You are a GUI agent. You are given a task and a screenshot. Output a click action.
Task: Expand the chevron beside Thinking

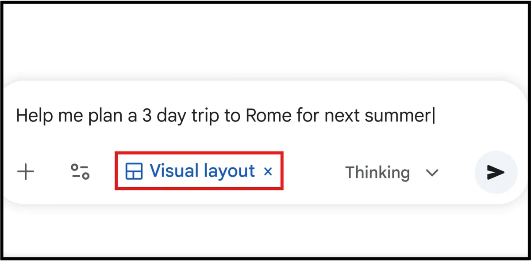pyautogui.click(x=431, y=173)
